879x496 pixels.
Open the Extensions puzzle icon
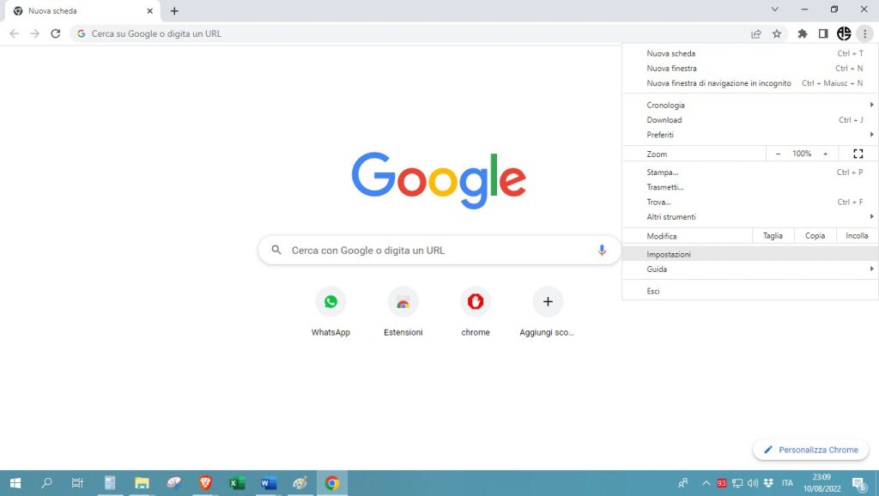(802, 33)
